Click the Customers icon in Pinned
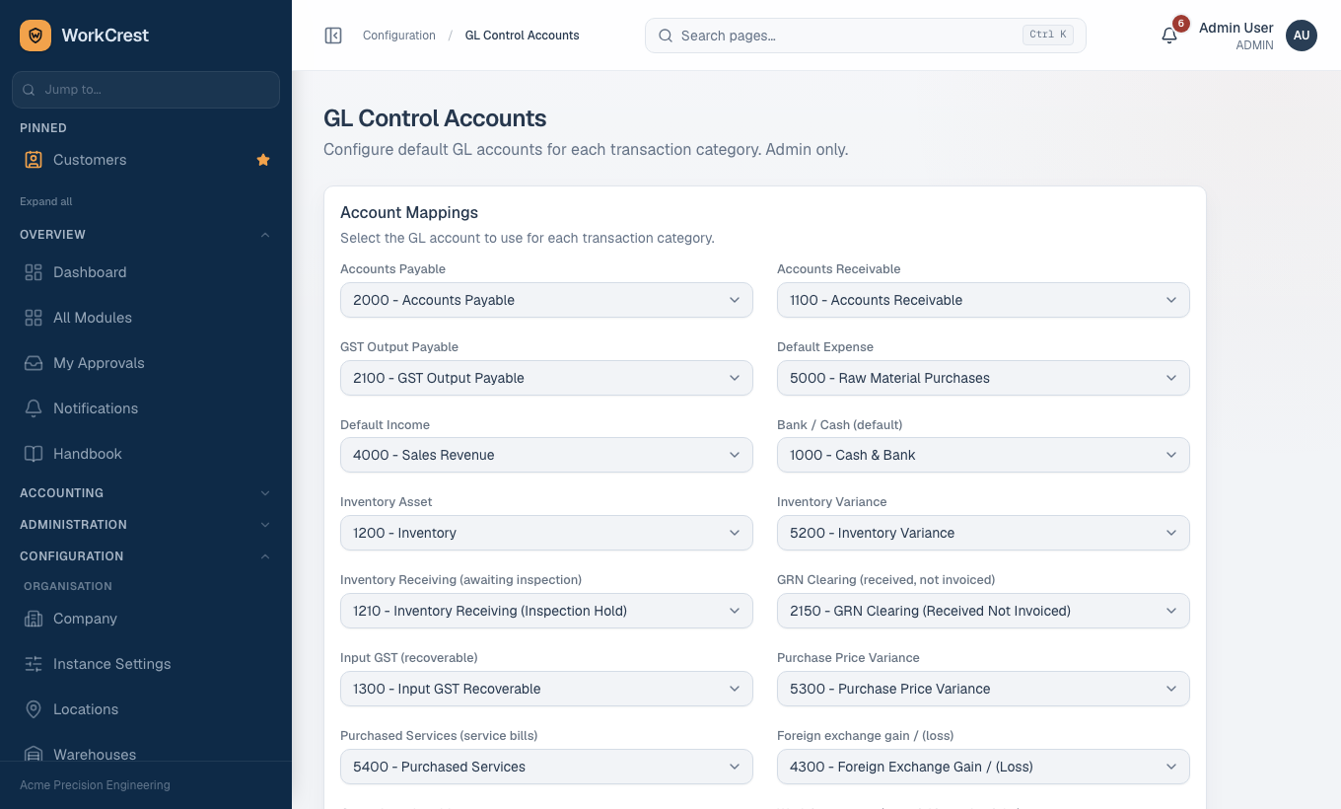This screenshot has height=809, width=1341. point(34,160)
